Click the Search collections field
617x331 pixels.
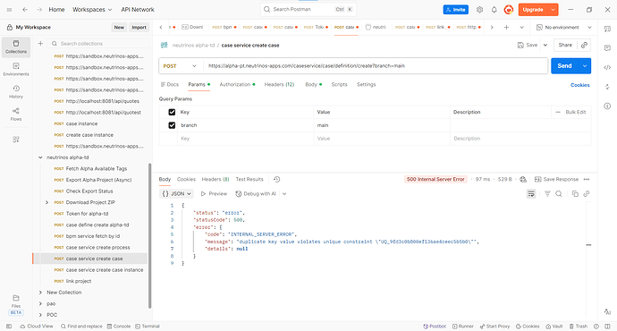tap(98, 43)
